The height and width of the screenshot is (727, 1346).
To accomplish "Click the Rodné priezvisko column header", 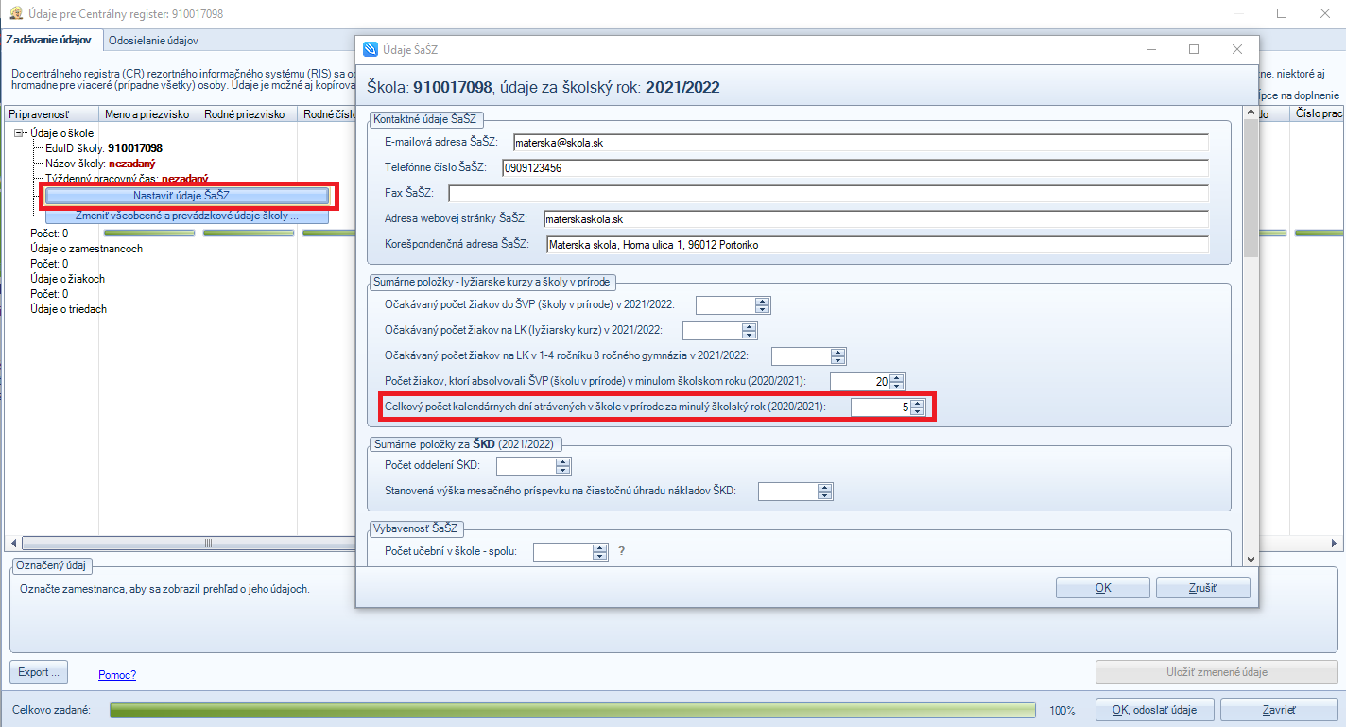I will pyautogui.click(x=248, y=114).
